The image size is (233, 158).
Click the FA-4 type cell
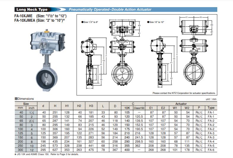coord(211,142)
